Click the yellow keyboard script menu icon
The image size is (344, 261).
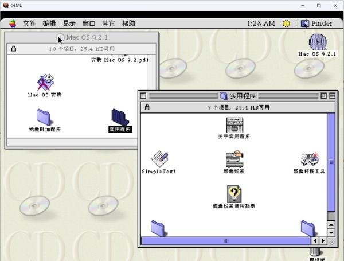(286, 24)
